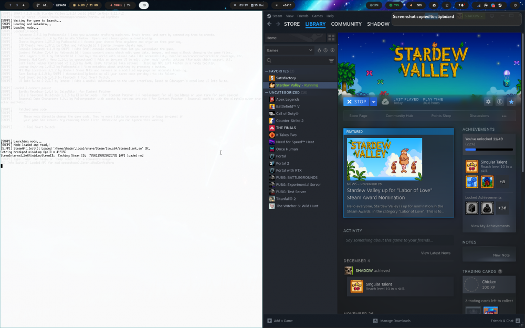The image size is (525, 328).
Task: Click the activity comment input field
Action: pyautogui.click(x=398, y=240)
